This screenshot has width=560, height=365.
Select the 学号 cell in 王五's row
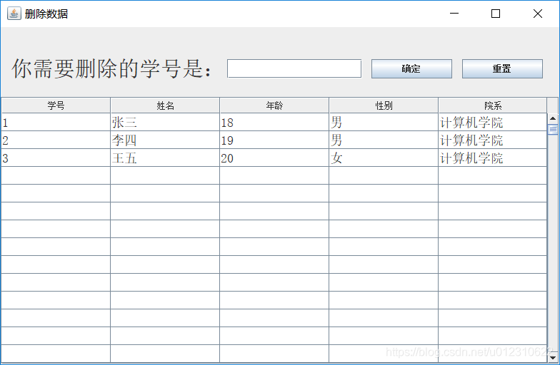point(56,158)
